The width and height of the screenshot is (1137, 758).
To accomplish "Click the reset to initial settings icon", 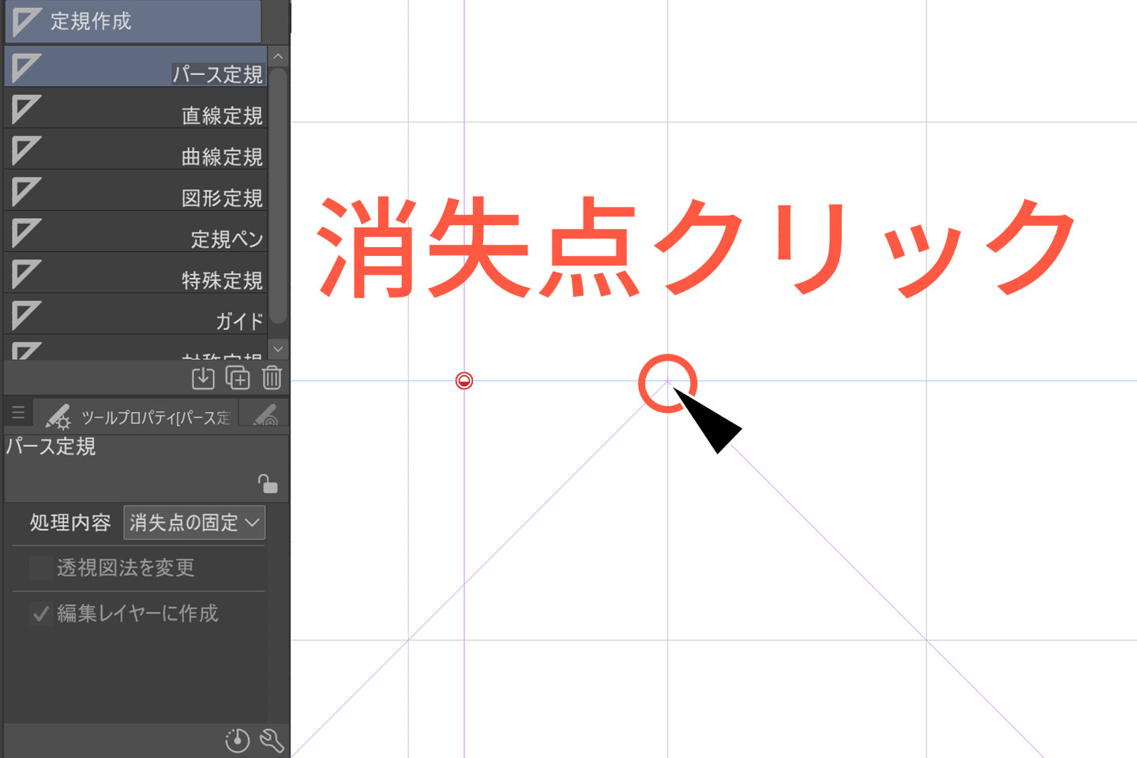I will (x=237, y=741).
